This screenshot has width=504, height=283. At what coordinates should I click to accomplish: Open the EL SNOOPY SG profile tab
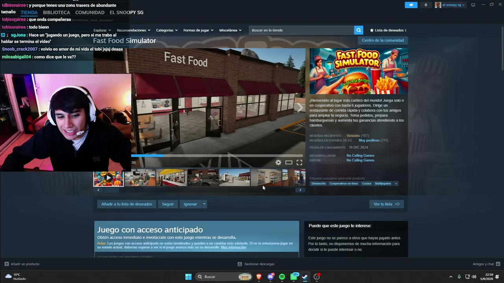[x=126, y=13]
